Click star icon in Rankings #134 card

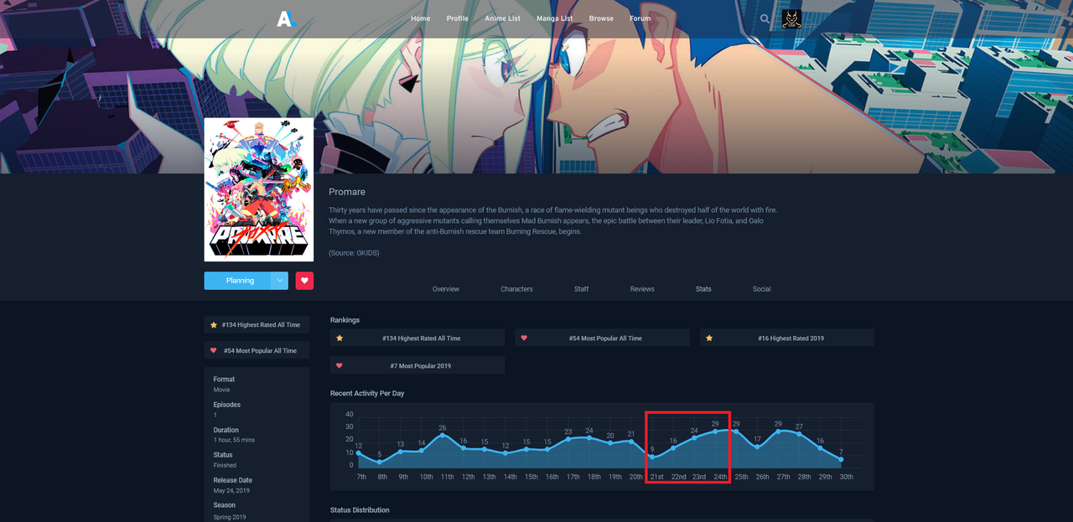340,338
